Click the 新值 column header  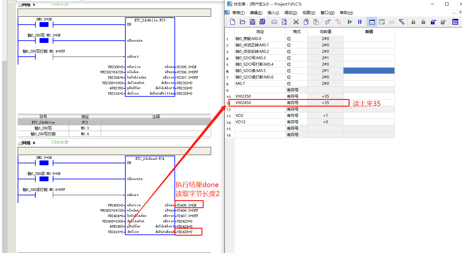click(369, 32)
